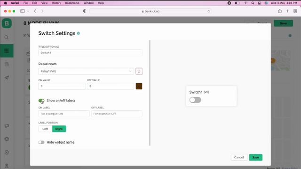Click the ON LABEL input field

(x=64, y=114)
